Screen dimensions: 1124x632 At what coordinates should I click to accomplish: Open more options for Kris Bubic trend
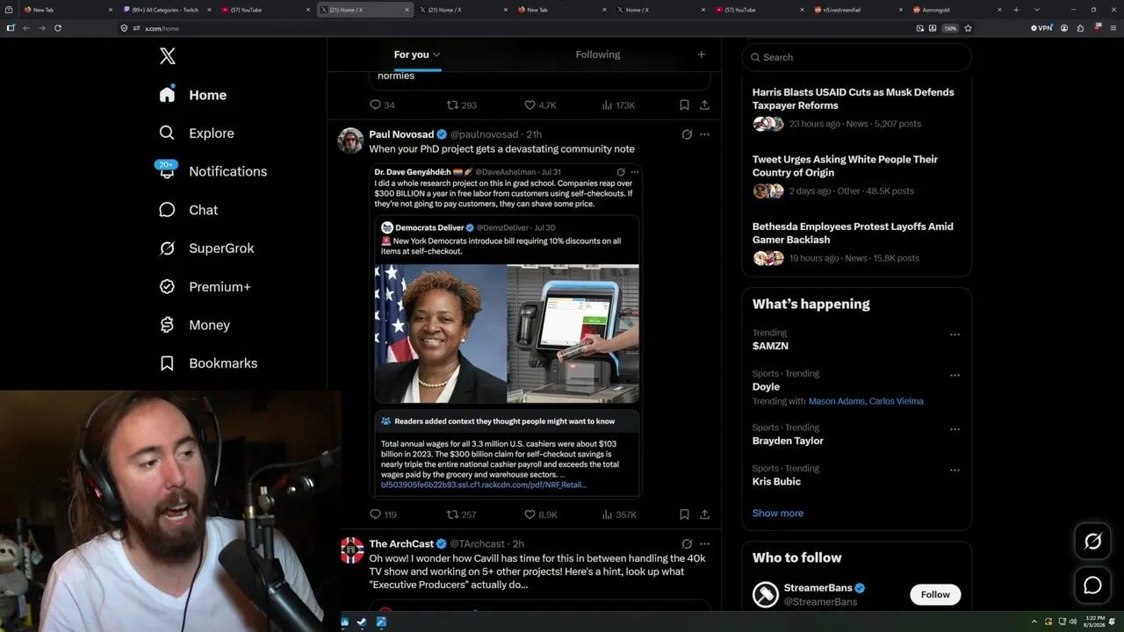955,470
